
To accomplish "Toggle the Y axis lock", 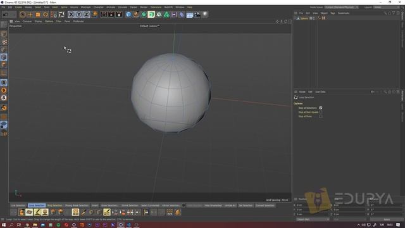I will (78, 15).
